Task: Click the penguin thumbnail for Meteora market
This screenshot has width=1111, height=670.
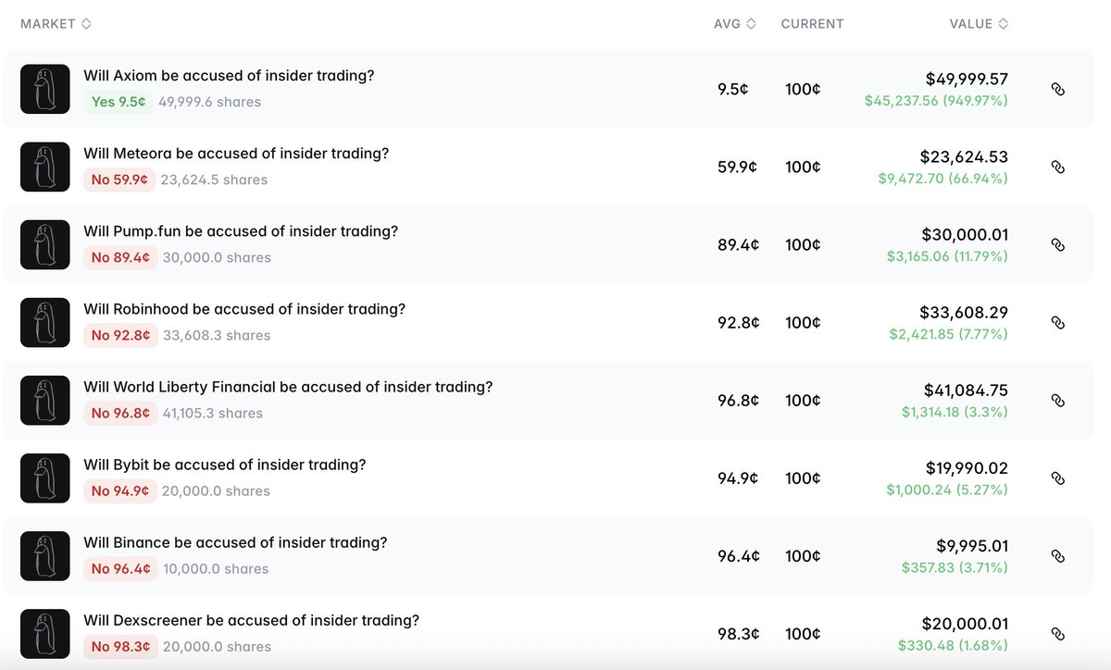Action: point(45,167)
